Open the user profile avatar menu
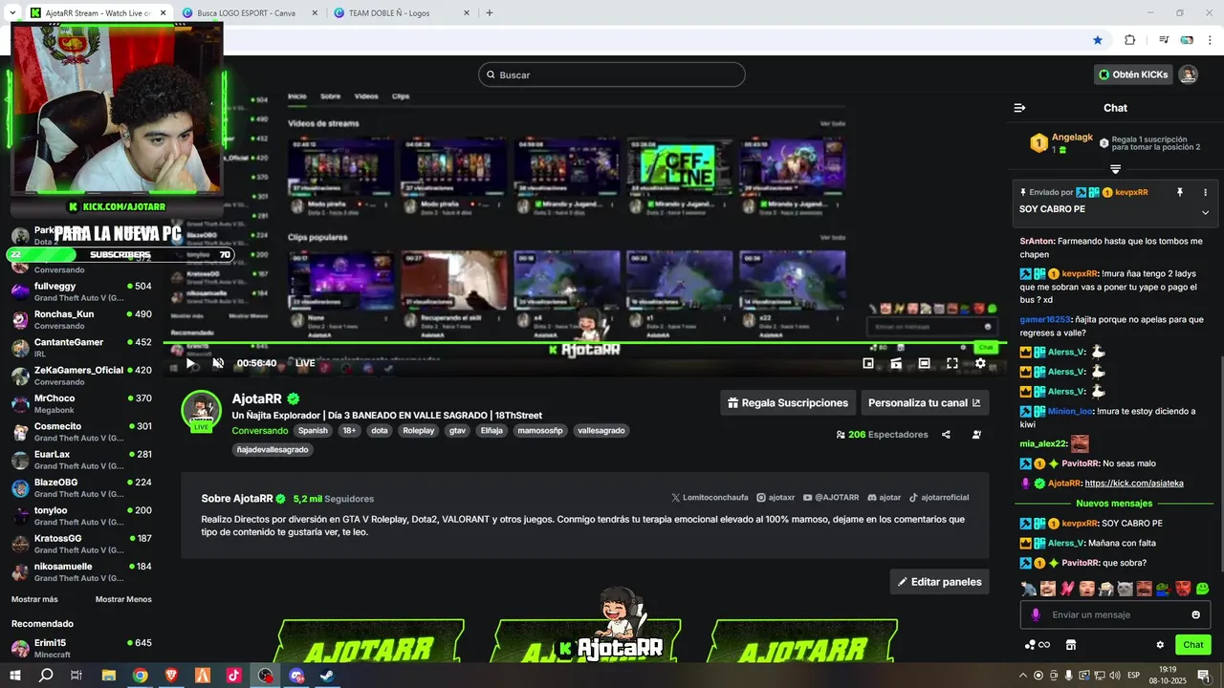Image resolution: width=1224 pixels, height=688 pixels. pos(1188,75)
